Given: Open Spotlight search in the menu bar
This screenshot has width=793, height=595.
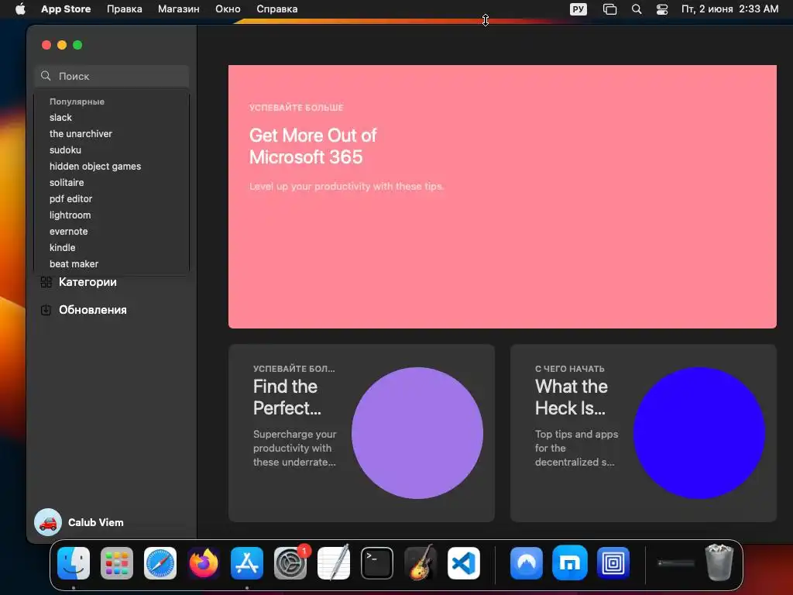Looking at the screenshot, I should pyautogui.click(x=637, y=9).
